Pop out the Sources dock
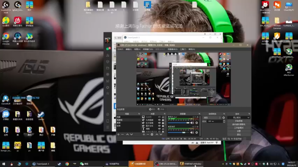This screenshot has height=167, width=298. (165, 114)
